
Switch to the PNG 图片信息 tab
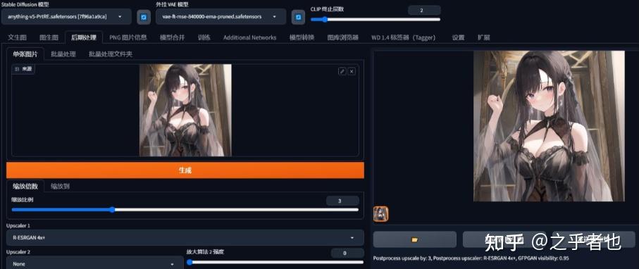click(x=128, y=37)
